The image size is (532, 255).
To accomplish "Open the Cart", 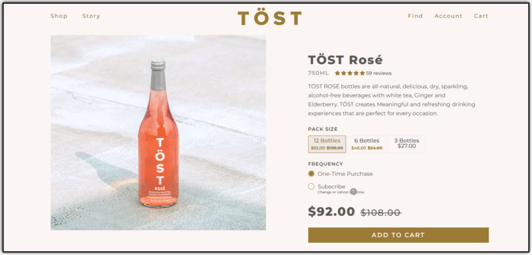I will click(481, 16).
